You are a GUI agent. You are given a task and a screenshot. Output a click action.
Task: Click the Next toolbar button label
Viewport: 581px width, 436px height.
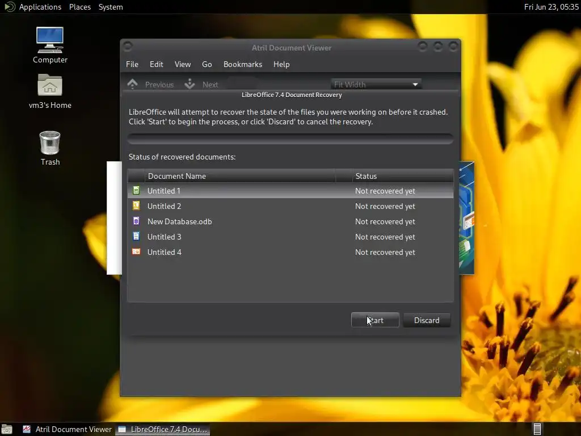point(210,85)
